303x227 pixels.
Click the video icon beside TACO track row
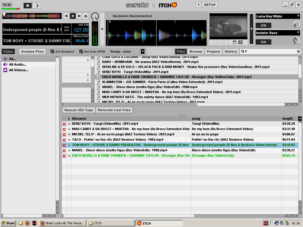tap(64, 140)
